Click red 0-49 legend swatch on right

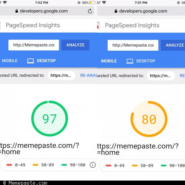[108, 165]
